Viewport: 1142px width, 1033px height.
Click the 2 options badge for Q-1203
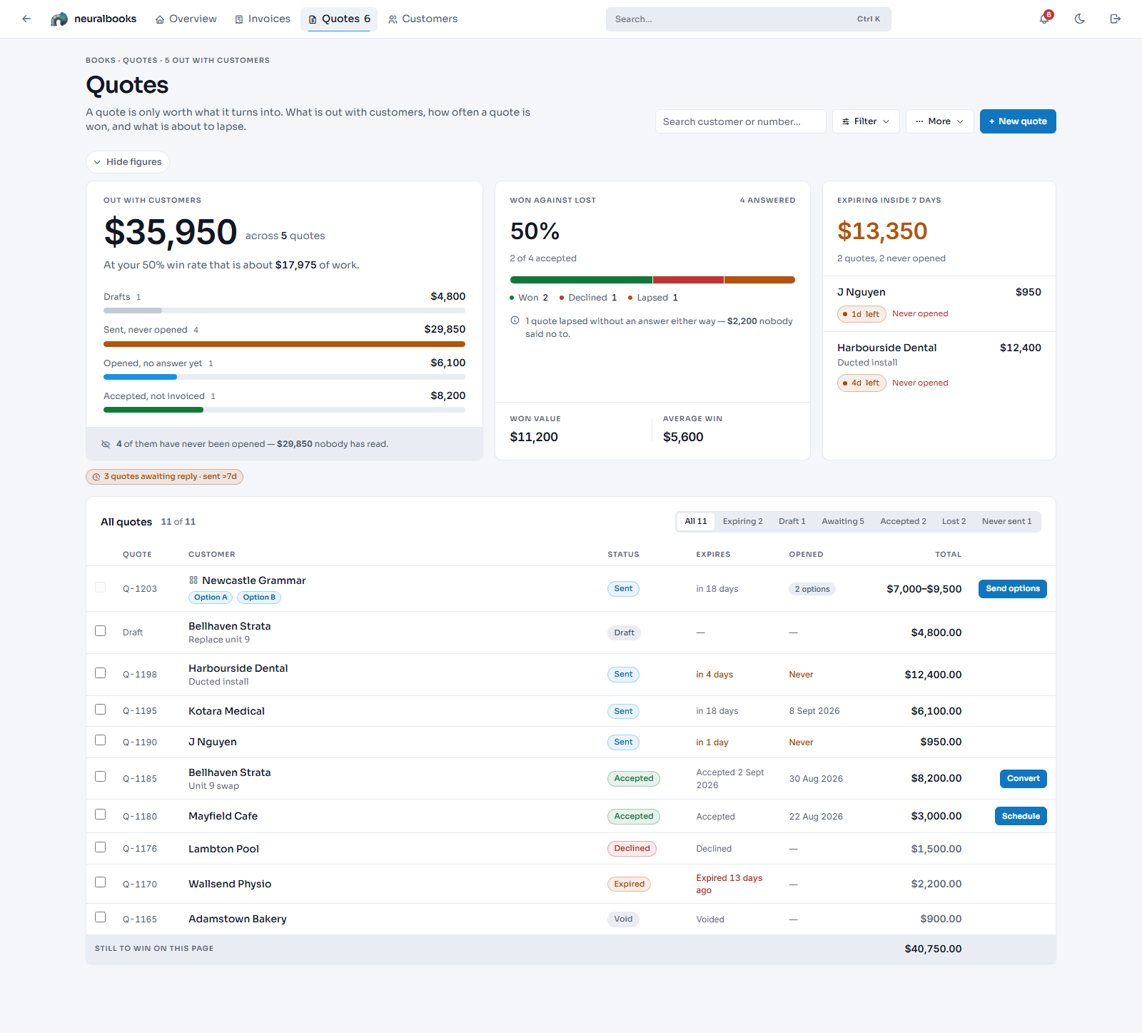pos(812,589)
